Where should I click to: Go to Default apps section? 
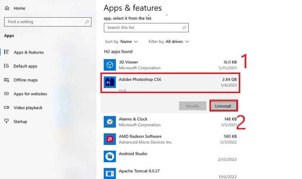point(25,66)
